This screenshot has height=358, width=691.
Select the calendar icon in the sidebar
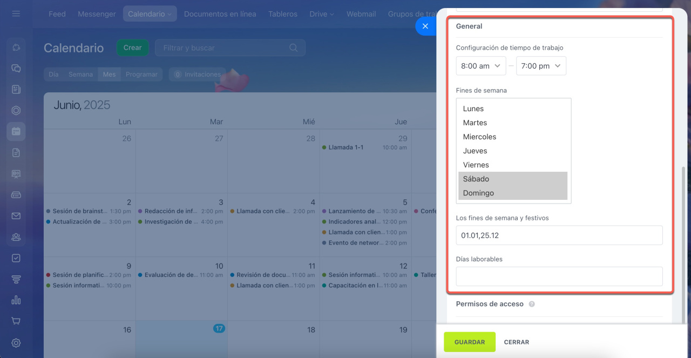click(16, 131)
